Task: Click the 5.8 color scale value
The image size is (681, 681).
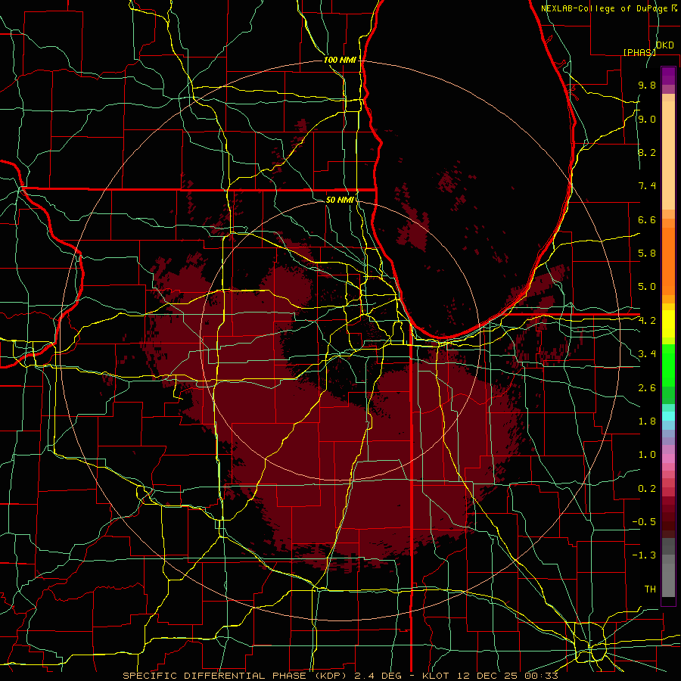Action: 647,253
